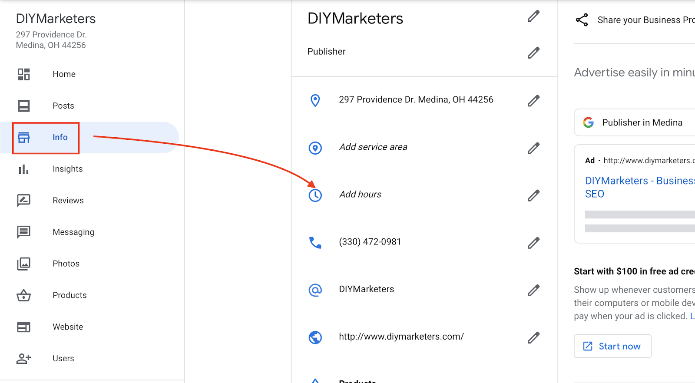Image resolution: width=695 pixels, height=383 pixels.
Task: Go to the Messaging section
Action: (73, 232)
